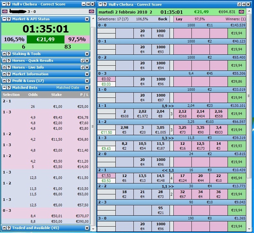The width and height of the screenshot is (254, 233).
Task: Open help for Staking & Tools
Action: [9, 54]
